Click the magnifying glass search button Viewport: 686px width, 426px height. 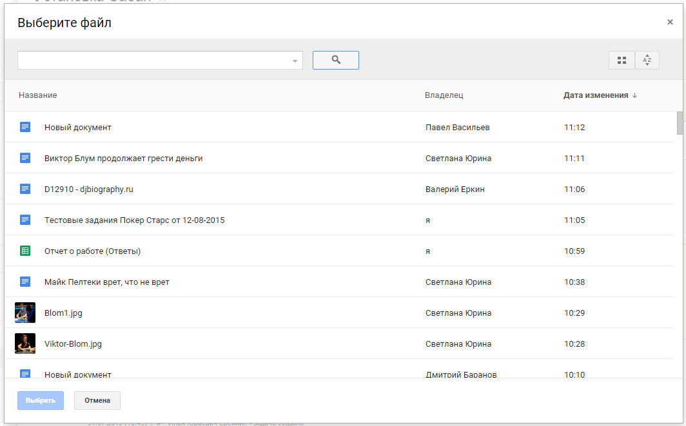pos(335,60)
